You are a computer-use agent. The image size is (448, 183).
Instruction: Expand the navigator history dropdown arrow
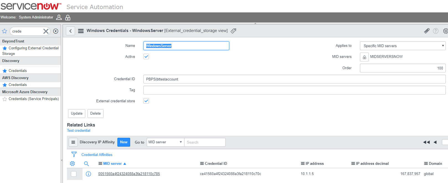click(x=56, y=31)
